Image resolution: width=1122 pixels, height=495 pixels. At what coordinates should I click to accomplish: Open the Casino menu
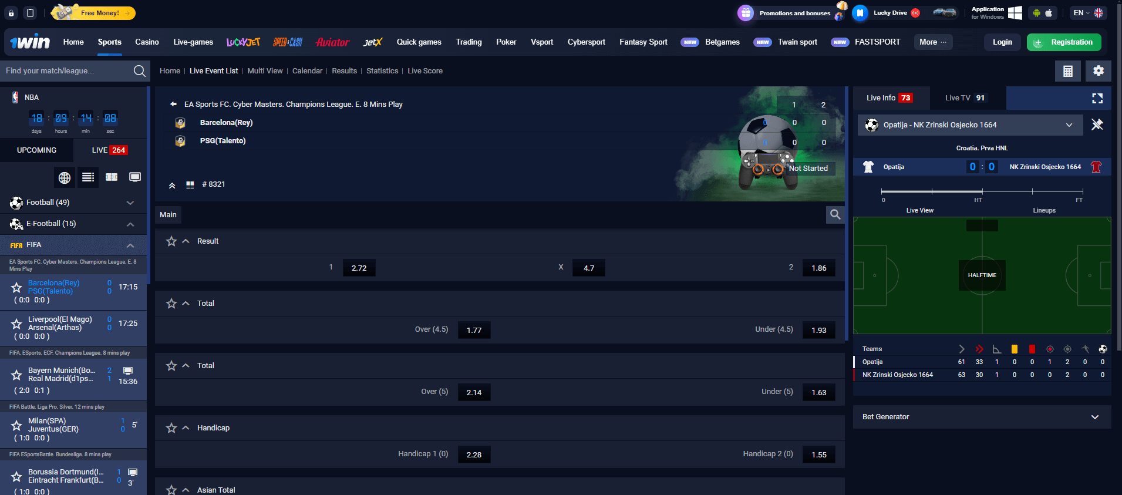point(147,42)
